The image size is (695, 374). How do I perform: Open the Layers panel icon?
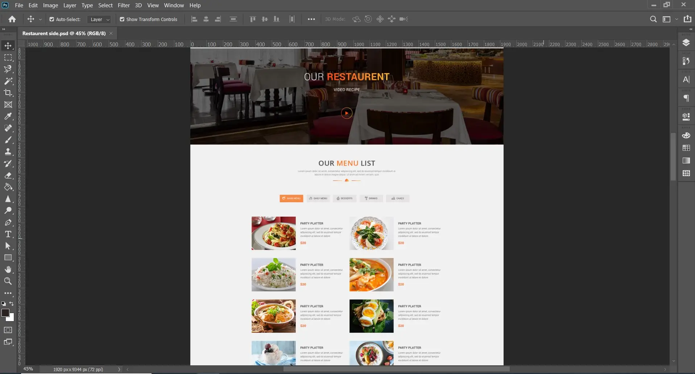point(686,43)
